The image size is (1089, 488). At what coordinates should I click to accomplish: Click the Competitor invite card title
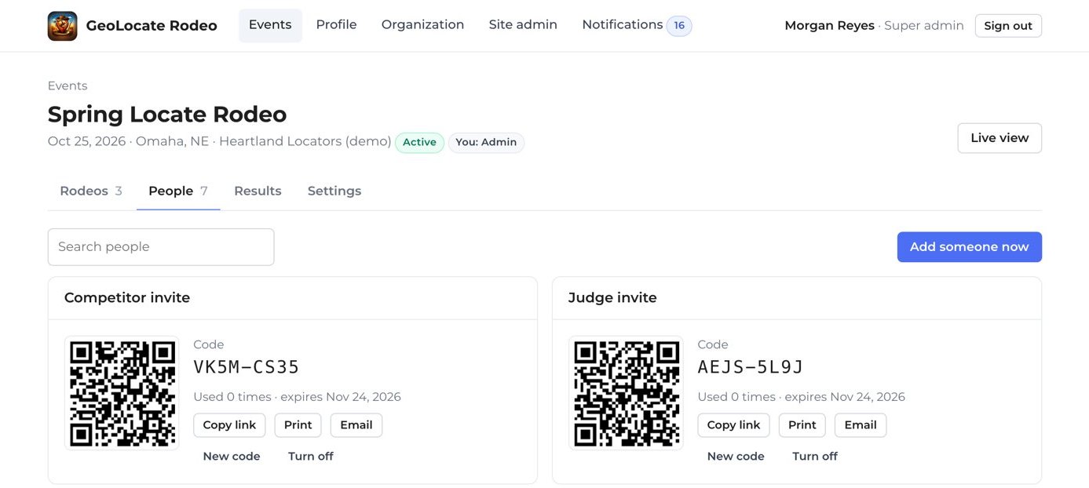(x=127, y=298)
